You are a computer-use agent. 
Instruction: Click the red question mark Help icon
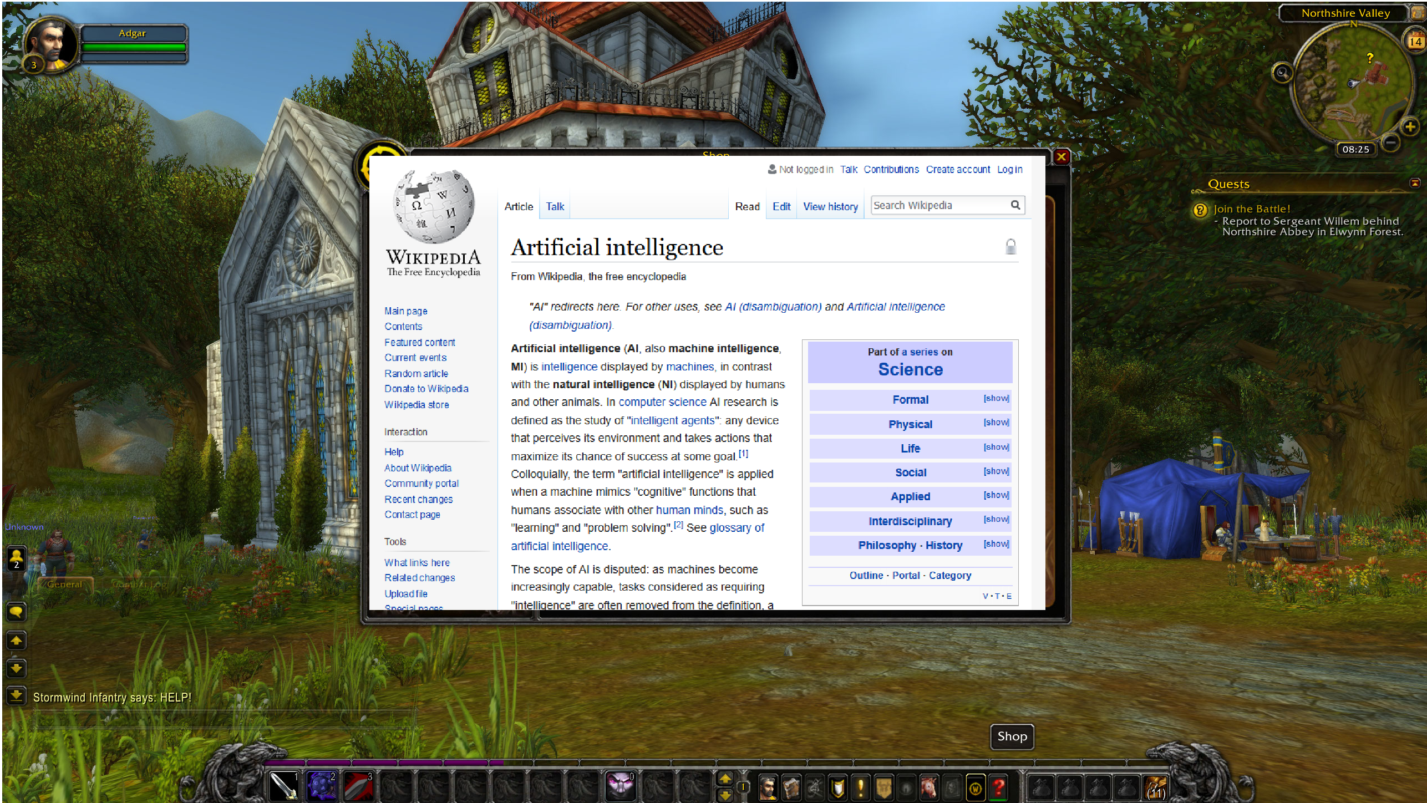coord(999,787)
